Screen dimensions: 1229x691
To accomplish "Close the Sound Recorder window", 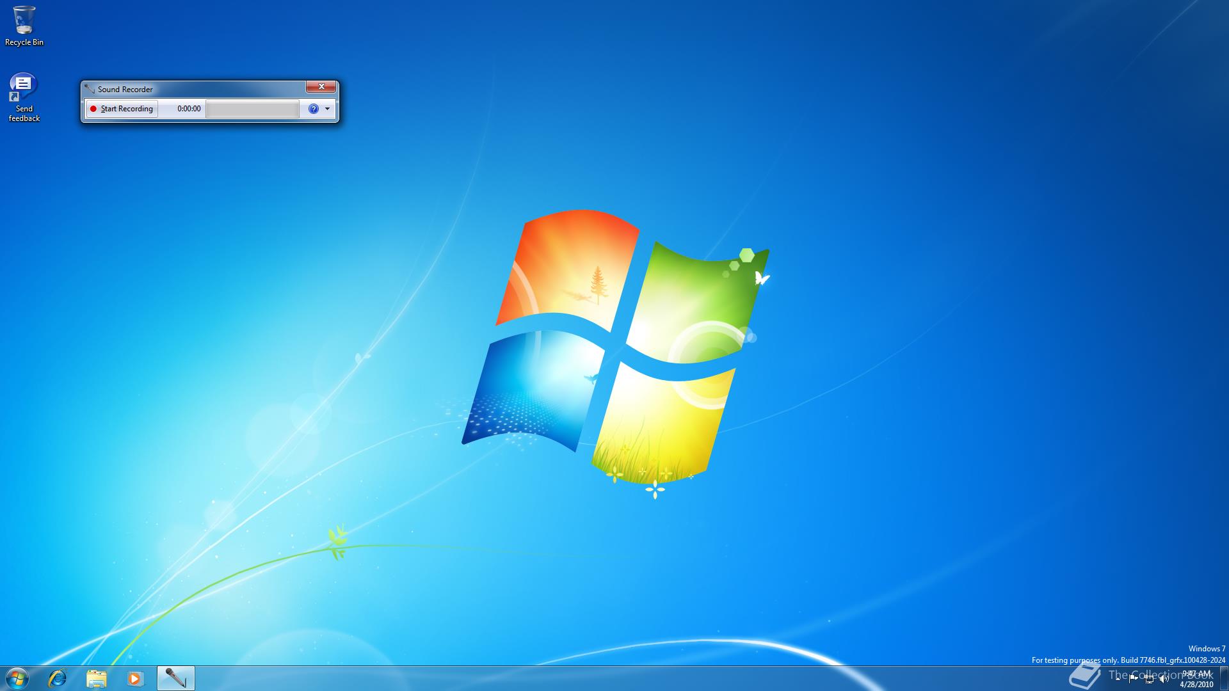I will point(321,87).
